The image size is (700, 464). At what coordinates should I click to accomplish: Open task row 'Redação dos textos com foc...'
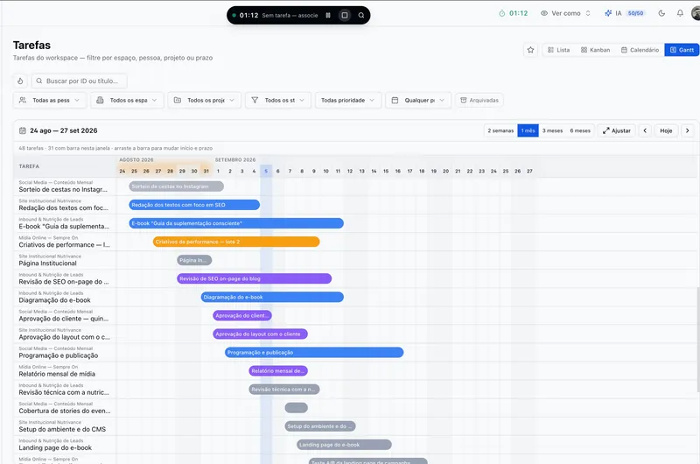(65, 205)
